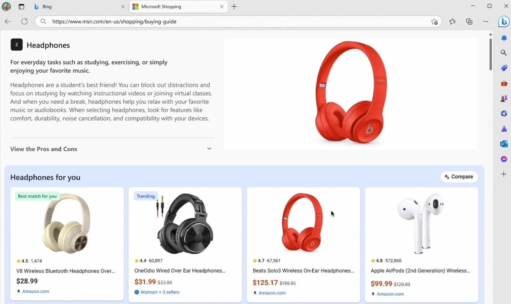Open the Favorites list

click(x=452, y=22)
